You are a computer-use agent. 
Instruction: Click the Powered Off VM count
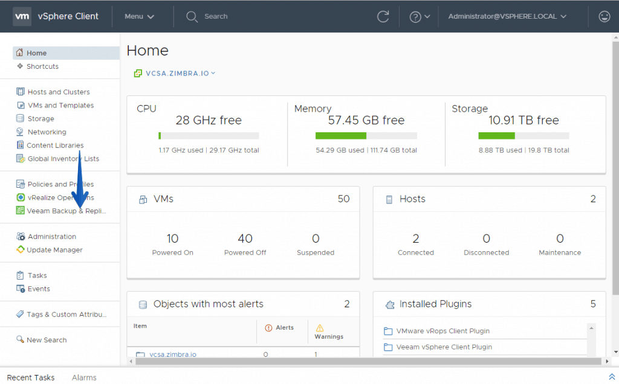tap(245, 238)
